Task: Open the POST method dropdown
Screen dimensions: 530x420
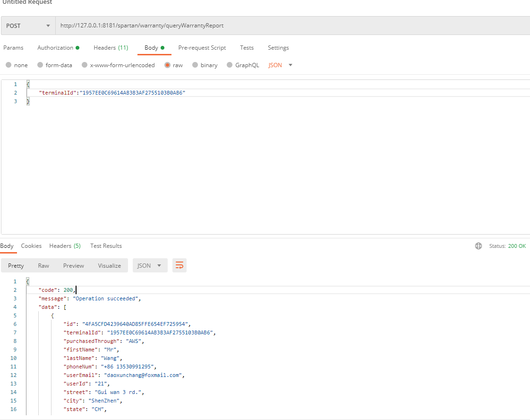Action: (28, 26)
